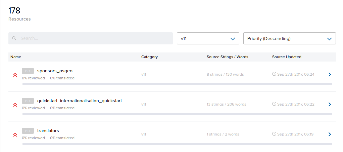
Task: Sort by the Name column header
Action: click(16, 57)
